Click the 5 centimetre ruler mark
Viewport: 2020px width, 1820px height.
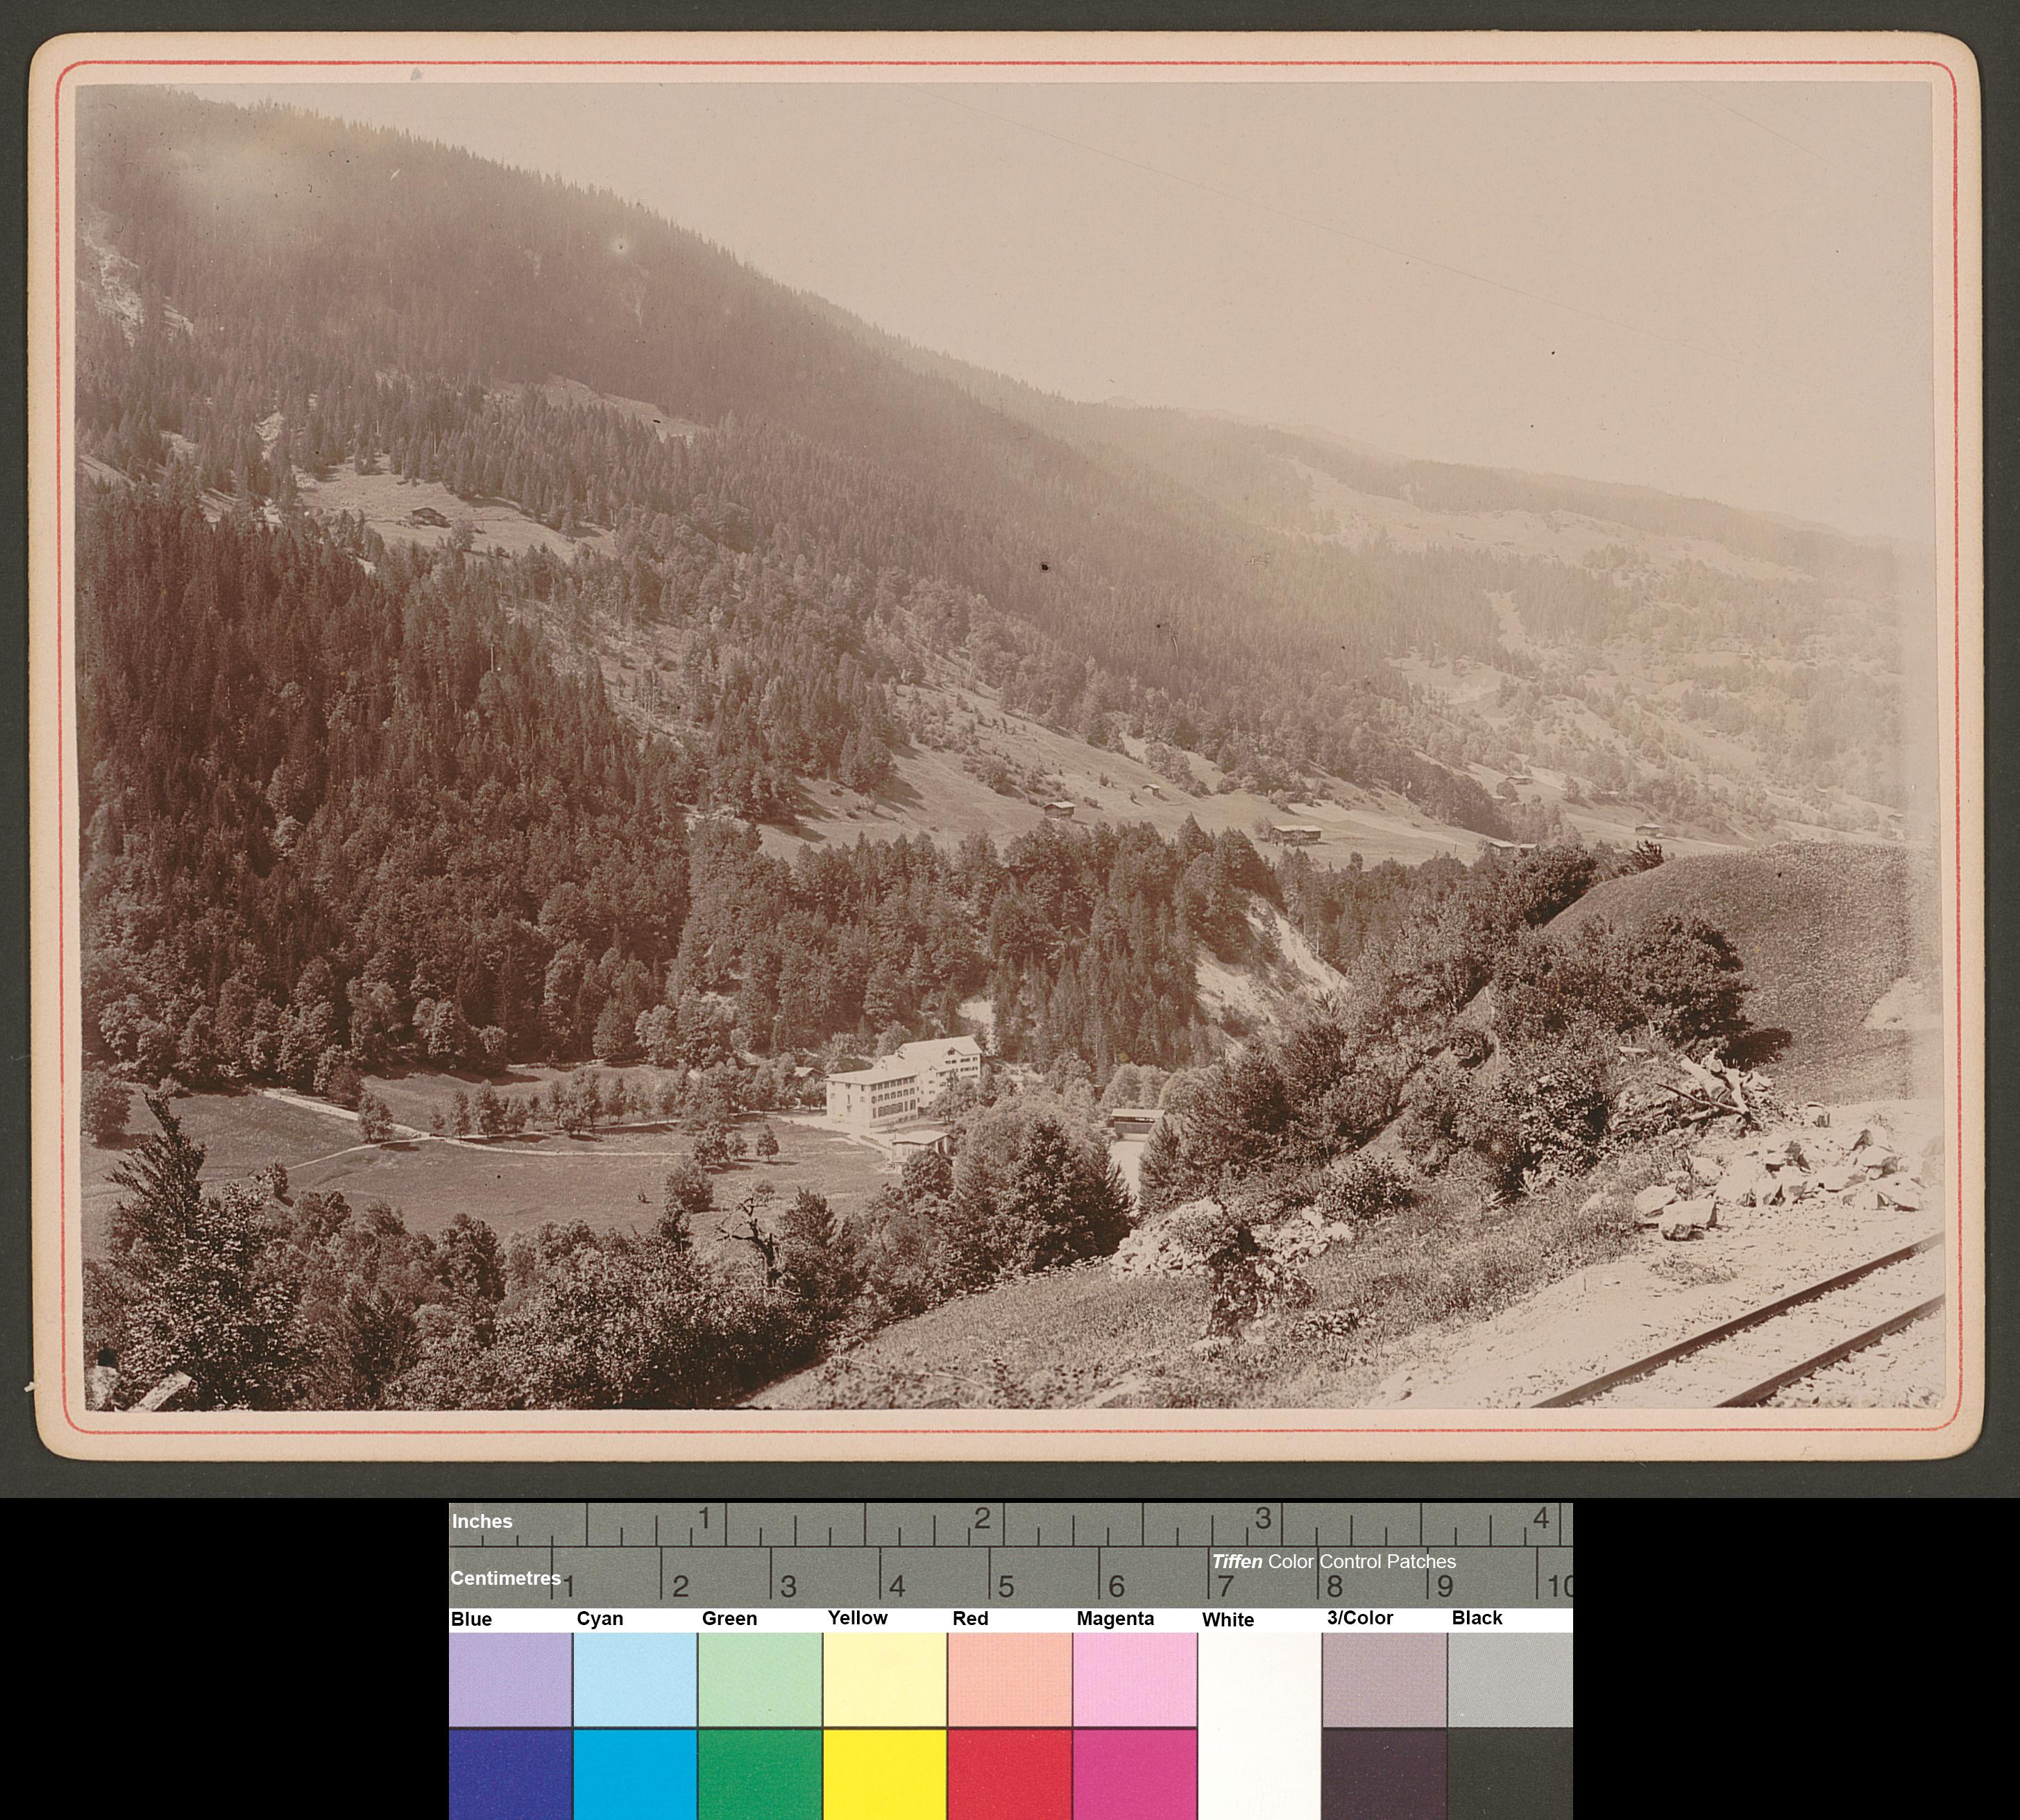[1006, 1587]
